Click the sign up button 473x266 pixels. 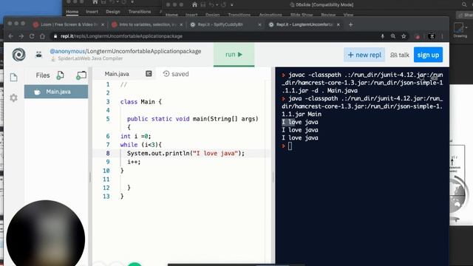(428, 55)
